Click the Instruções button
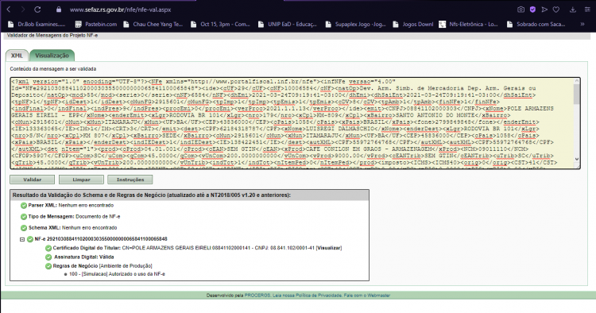This screenshot has width=596, height=313. (x=130, y=180)
